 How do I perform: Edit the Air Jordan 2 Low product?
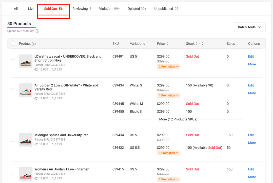tap(251, 85)
